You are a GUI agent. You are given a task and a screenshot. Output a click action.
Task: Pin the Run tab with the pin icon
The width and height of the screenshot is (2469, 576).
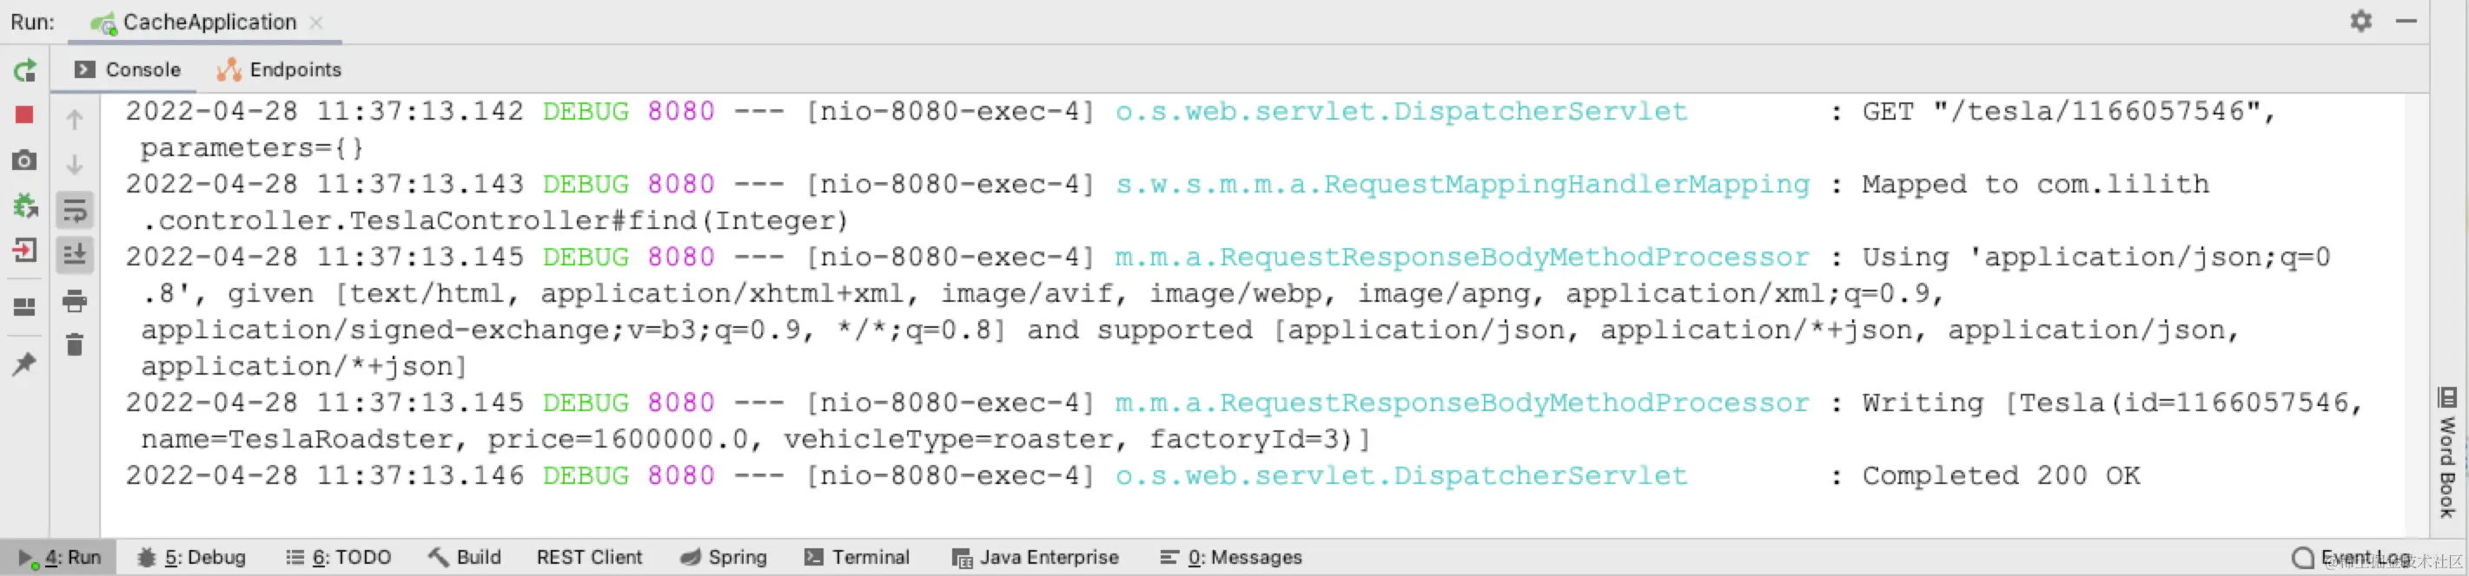[25, 363]
